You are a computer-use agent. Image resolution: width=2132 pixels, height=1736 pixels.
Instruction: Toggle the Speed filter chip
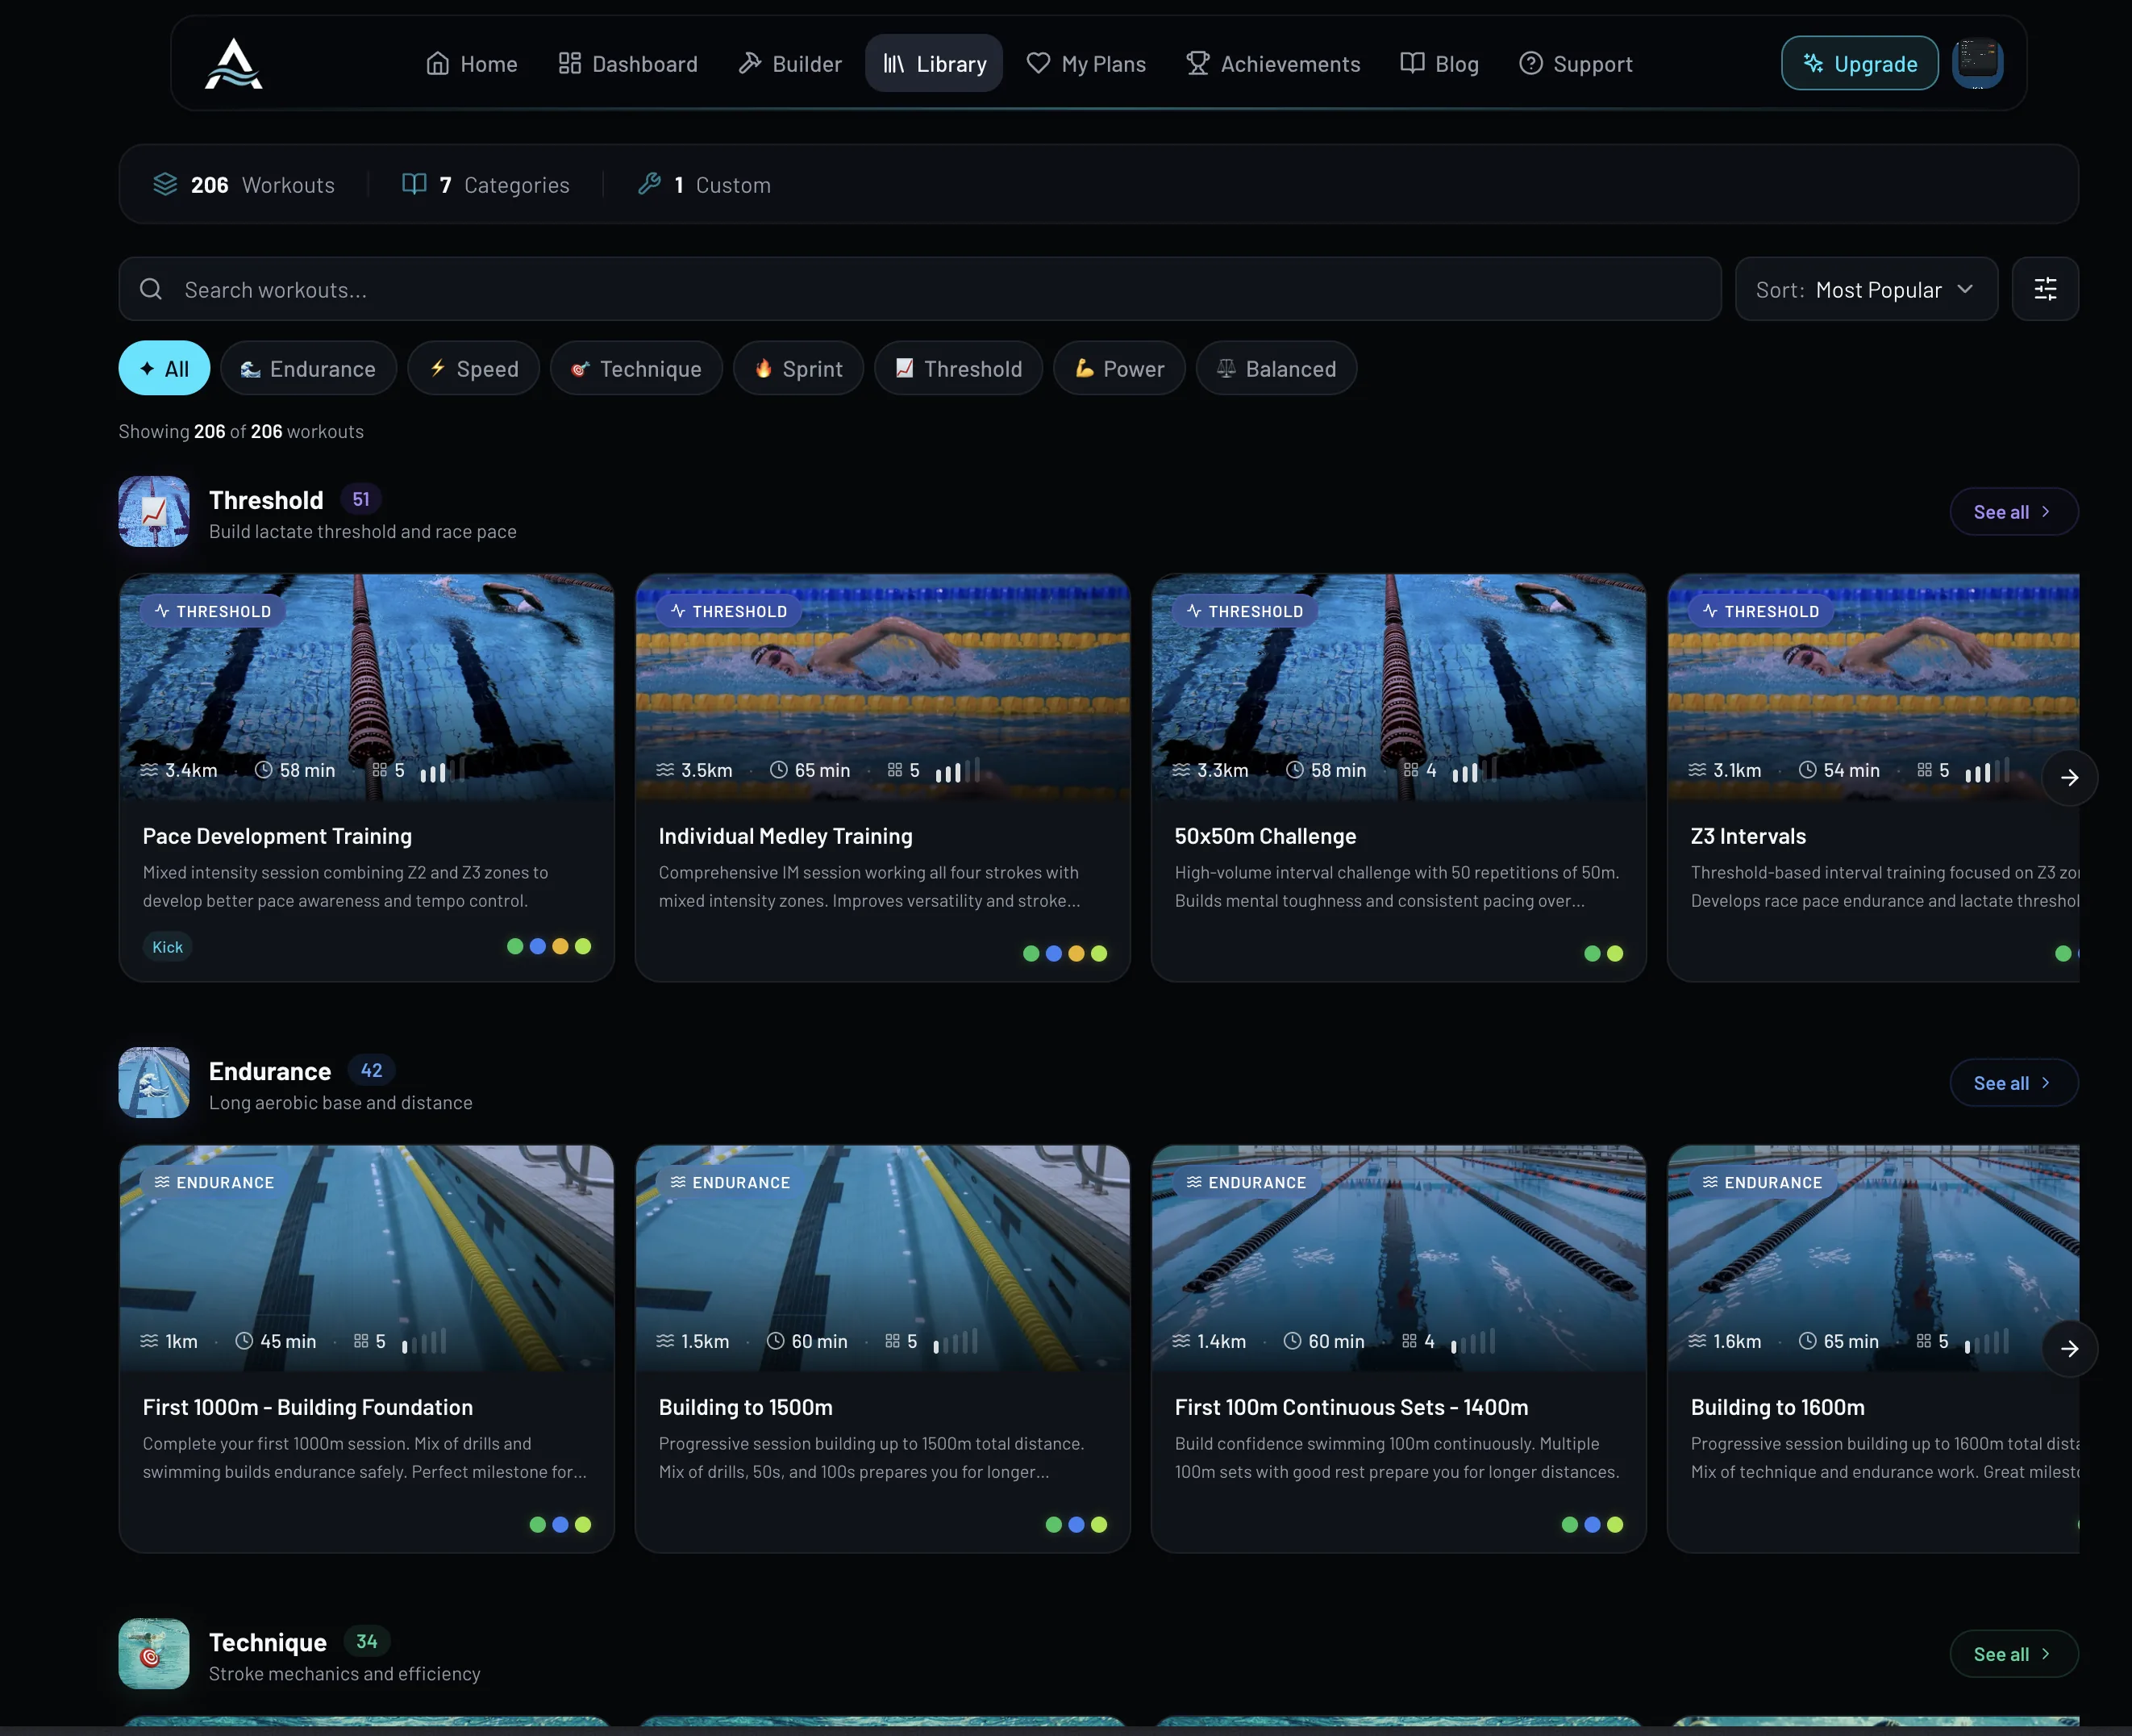coord(474,368)
